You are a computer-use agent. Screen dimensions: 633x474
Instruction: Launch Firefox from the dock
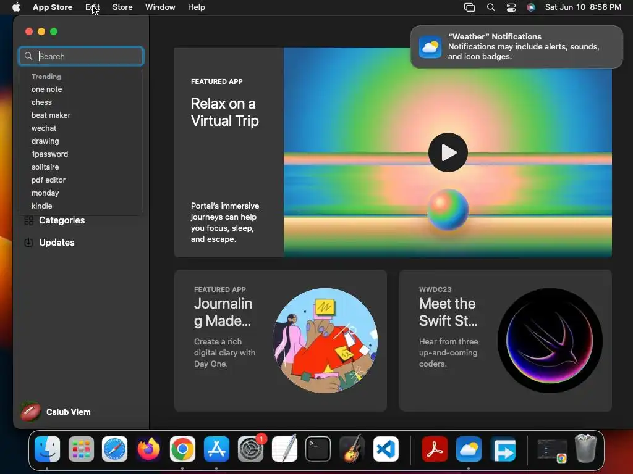[x=148, y=449]
